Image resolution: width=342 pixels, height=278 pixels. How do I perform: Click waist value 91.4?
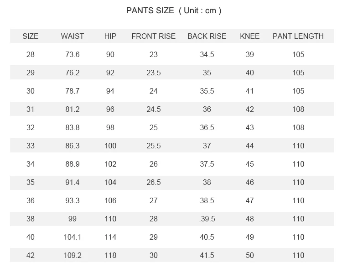(73, 182)
